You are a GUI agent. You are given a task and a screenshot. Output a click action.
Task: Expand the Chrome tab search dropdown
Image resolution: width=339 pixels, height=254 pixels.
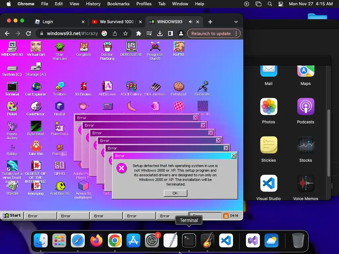click(x=236, y=22)
